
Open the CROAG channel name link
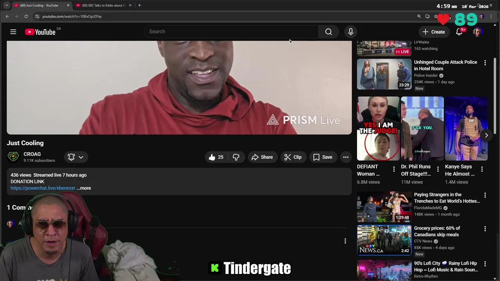(x=32, y=154)
